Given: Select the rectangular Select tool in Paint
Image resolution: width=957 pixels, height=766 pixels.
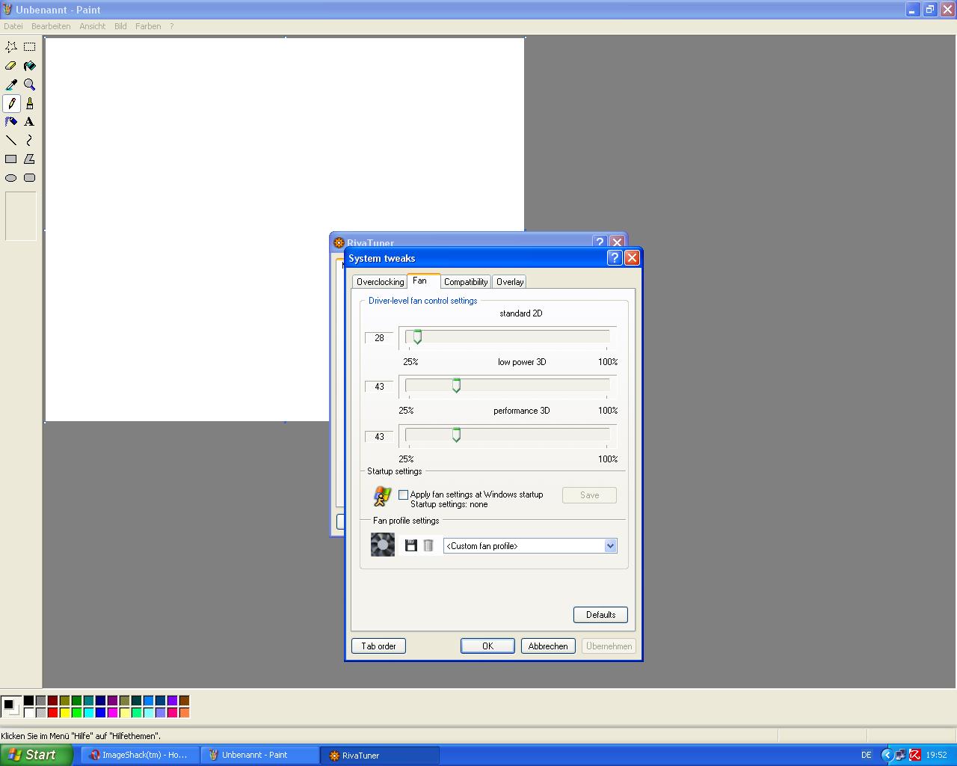Looking at the screenshot, I should [x=30, y=46].
